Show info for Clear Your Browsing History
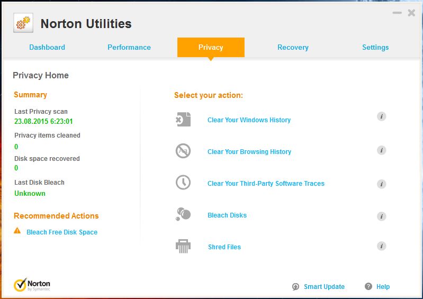 (382, 150)
